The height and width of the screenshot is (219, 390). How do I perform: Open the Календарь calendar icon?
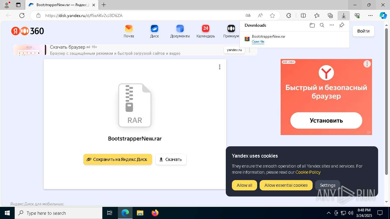click(x=206, y=32)
